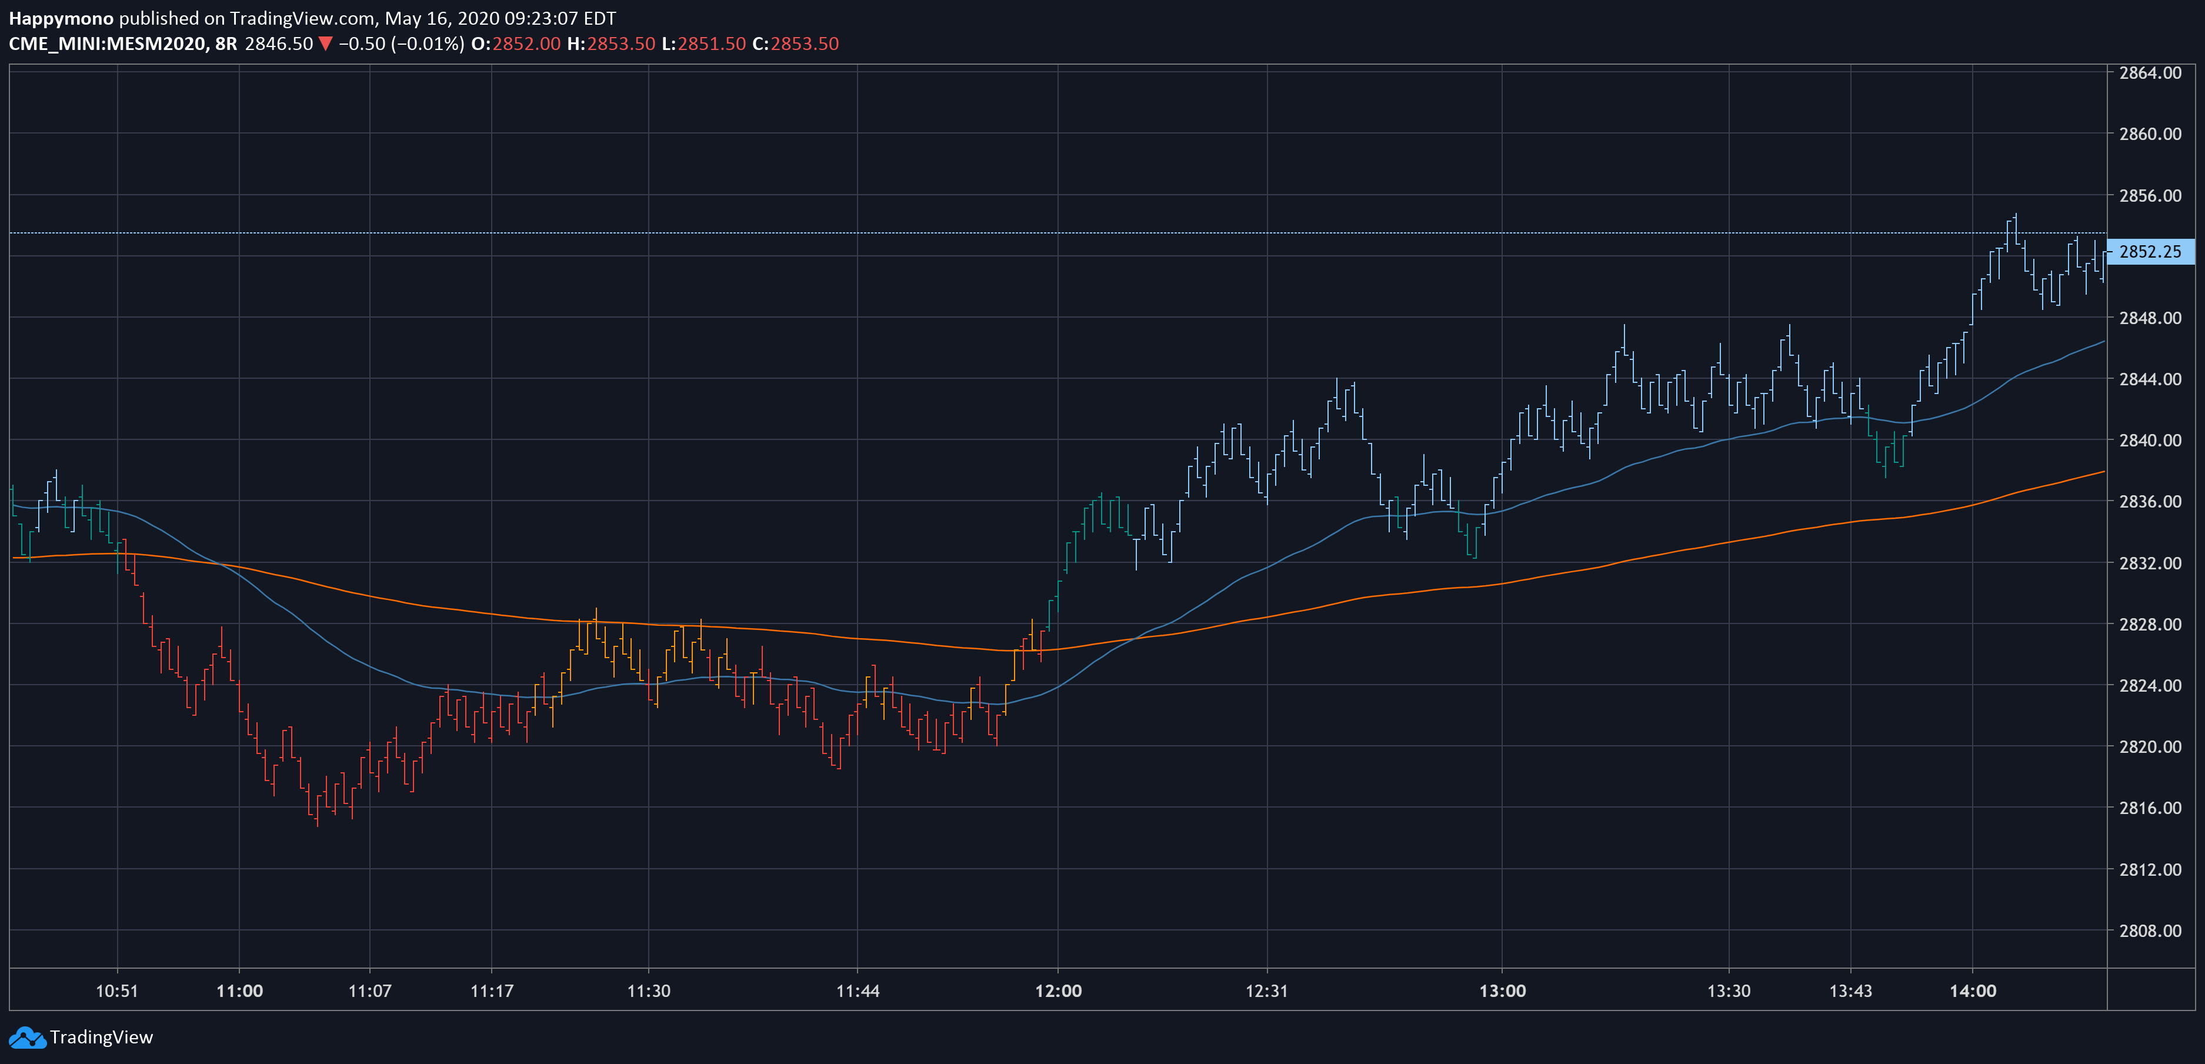Click the 2824.00 price axis label
2205x1064 pixels.
(x=2150, y=686)
